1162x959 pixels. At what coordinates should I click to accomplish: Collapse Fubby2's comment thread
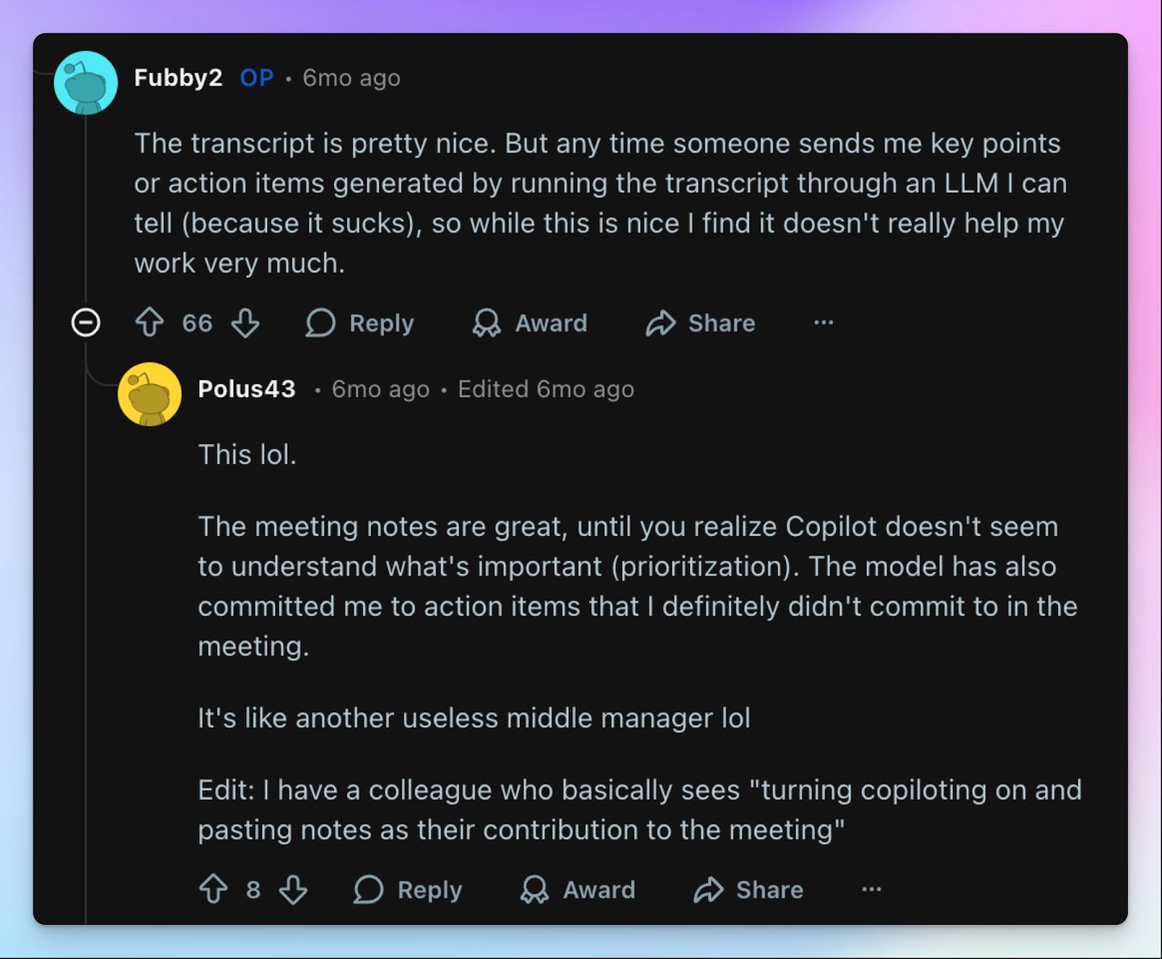(x=85, y=322)
